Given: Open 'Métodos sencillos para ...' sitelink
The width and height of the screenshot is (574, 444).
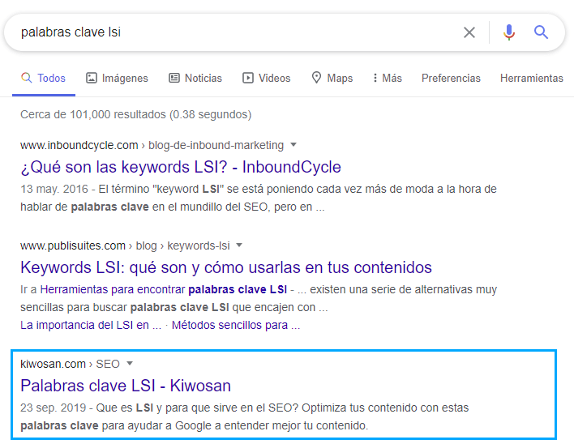Looking at the screenshot, I should pos(236,325).
